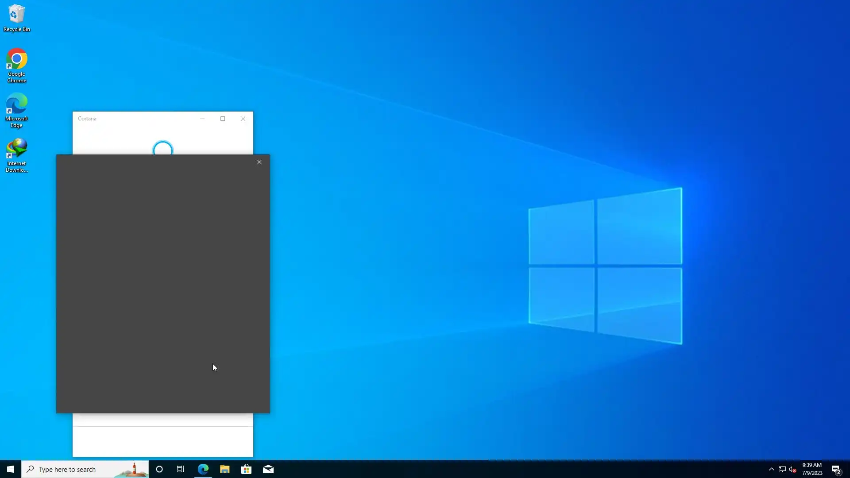Click the Cortana circle icon on the taskbar
Image resolution: width=850 pixels, height=478 pixels.
[159, 469]
